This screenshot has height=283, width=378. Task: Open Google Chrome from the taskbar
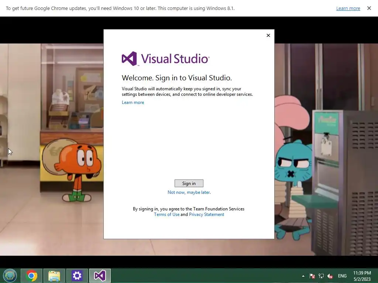pyautogui.click(x=31, y=276)
